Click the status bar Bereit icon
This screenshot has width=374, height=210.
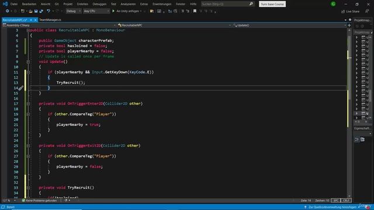point(3,207)
